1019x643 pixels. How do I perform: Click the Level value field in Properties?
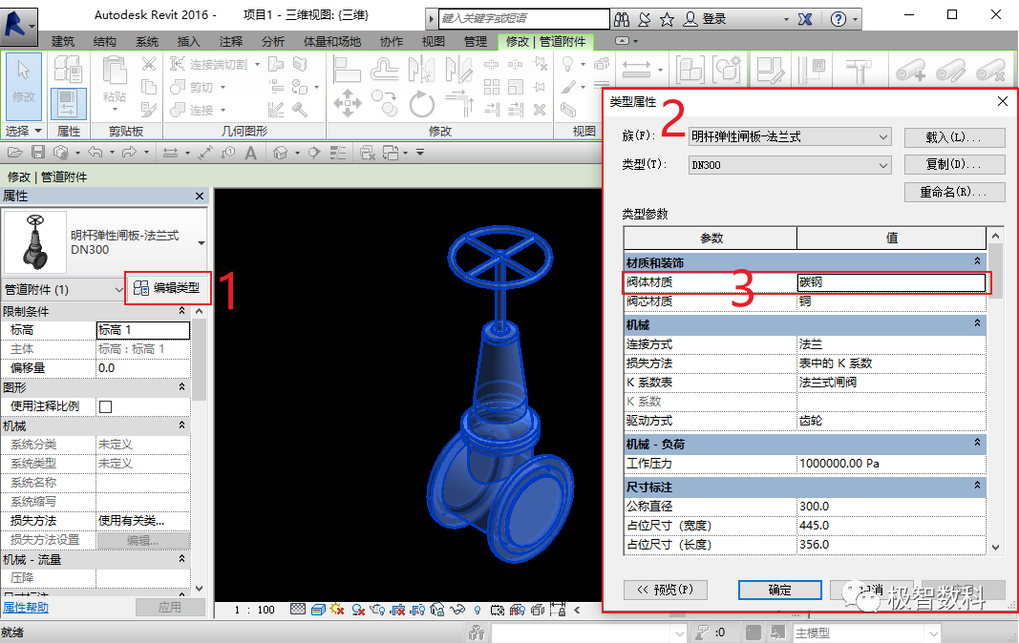tap(143, 330)
